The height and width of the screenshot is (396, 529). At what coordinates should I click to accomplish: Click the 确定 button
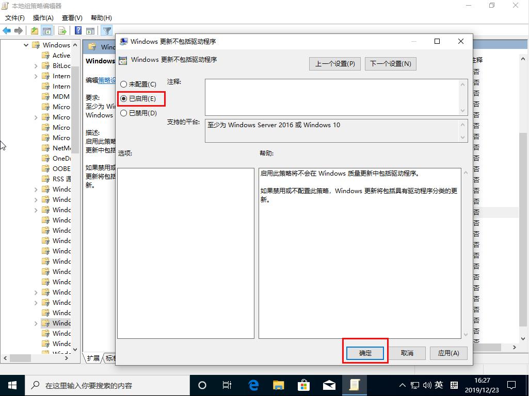pos(364,353)
